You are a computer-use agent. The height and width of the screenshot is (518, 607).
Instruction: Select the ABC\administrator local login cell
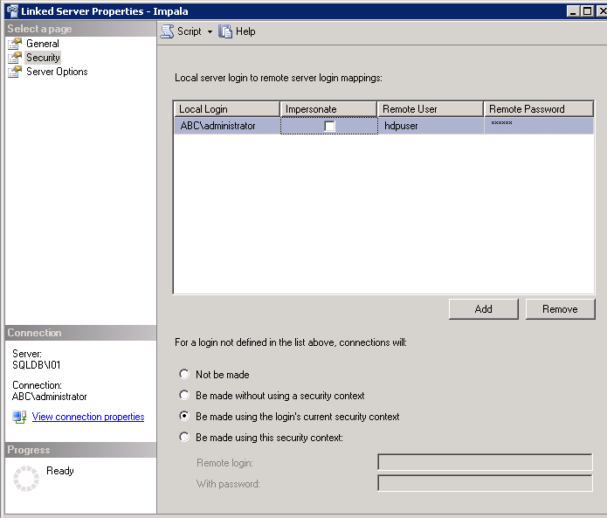[x=227, y=126]
